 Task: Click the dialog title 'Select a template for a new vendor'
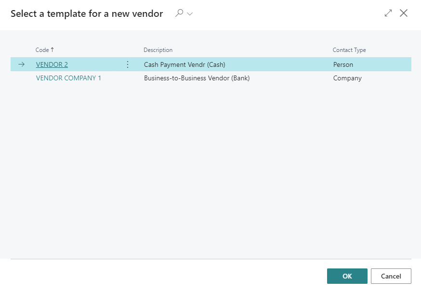click(x=87, y=13)
